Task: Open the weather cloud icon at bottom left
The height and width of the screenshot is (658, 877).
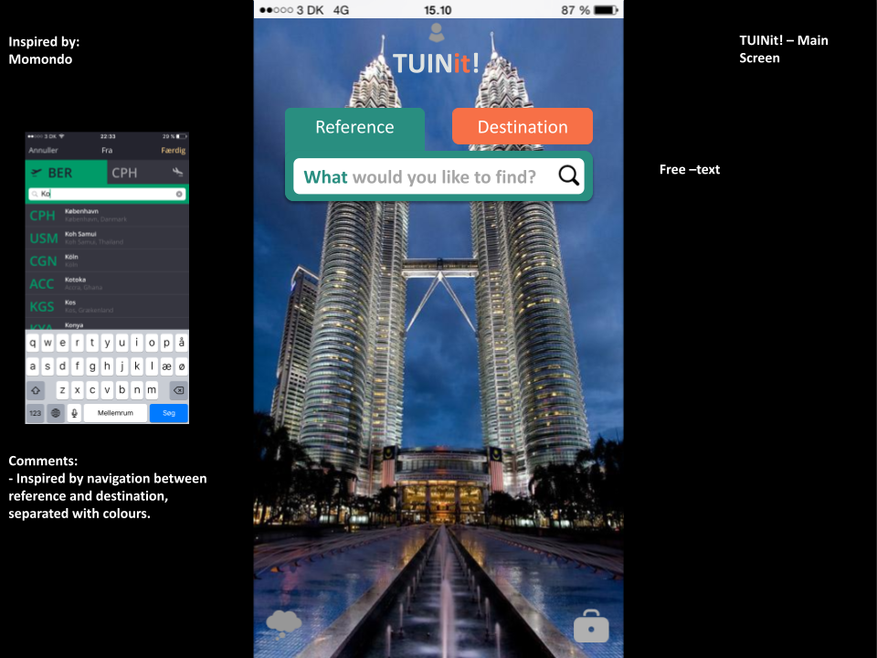Action: point(283,622)
